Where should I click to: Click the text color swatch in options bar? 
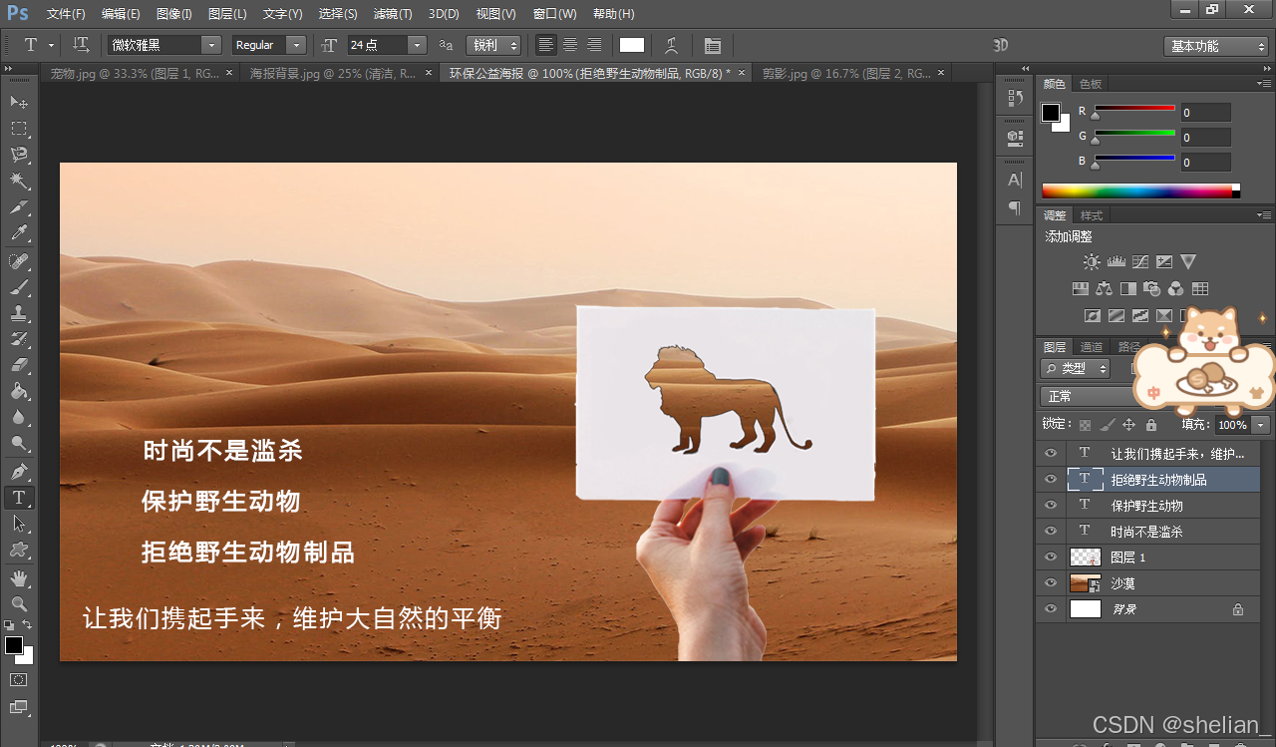pos(632,45)
